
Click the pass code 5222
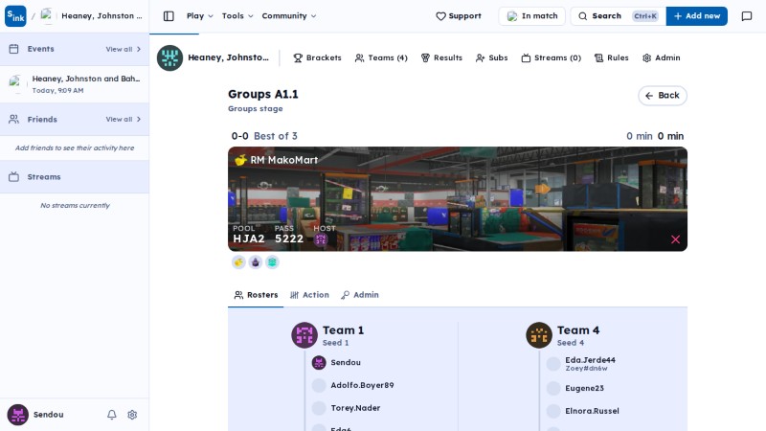pos(289,238)
